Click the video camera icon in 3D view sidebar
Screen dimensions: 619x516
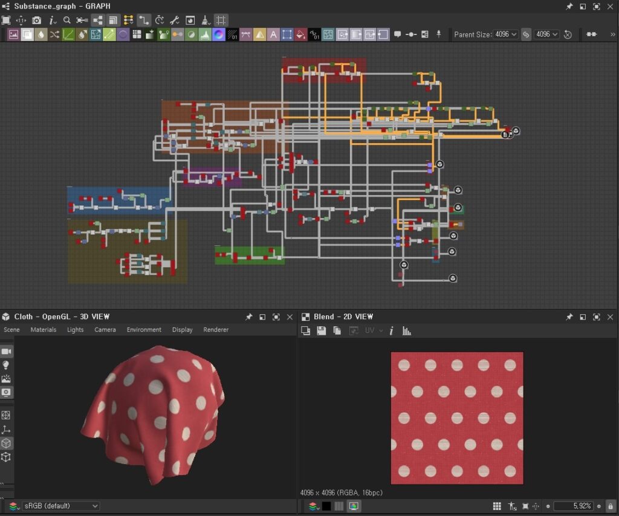point(7,351)
